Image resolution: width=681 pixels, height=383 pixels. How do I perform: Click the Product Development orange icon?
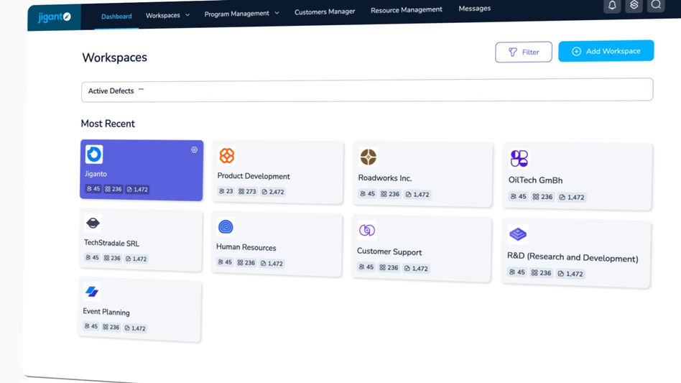pyautogui.click(x=227, y=155)
